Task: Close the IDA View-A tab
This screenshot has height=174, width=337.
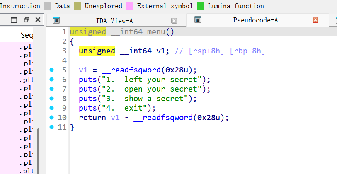Action: (174, 20)
